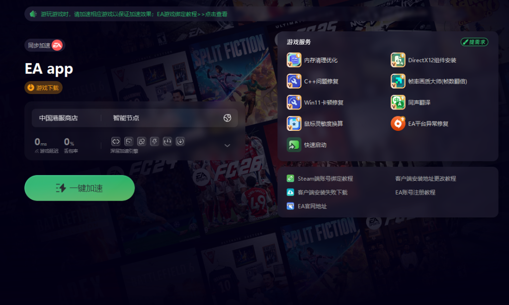The width and height of the screenshot is (509, 305).
Task: Toggle the last download-arrow engine icon
Action: [180, 142]
